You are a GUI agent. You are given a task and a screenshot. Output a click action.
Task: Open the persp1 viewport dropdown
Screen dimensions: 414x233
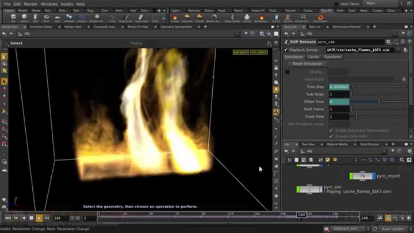(x=239, y=52)
